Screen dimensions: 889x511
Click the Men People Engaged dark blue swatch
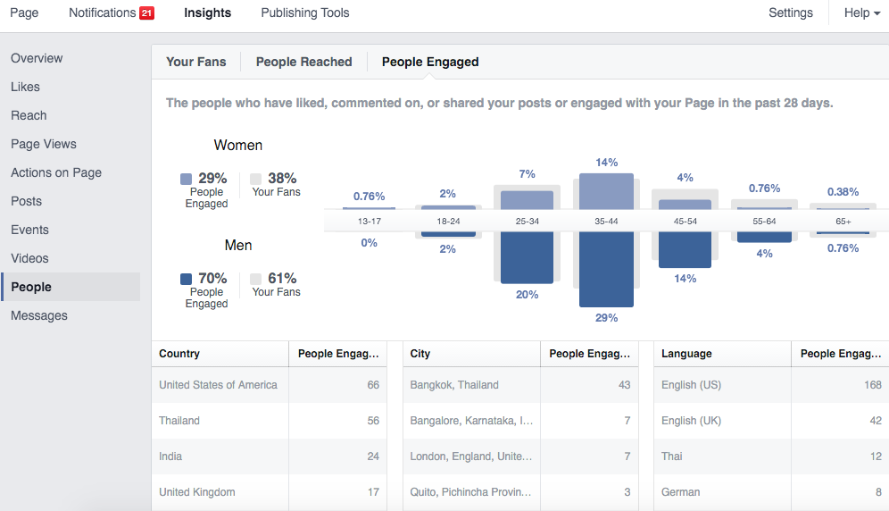tap(186, 279)
